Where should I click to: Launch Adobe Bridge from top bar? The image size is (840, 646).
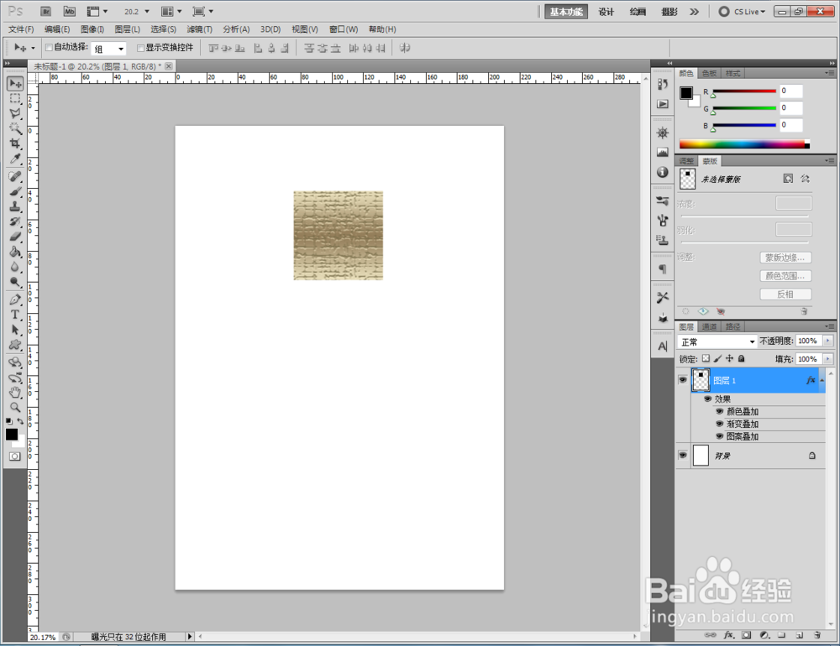click(x=46, y=11)
